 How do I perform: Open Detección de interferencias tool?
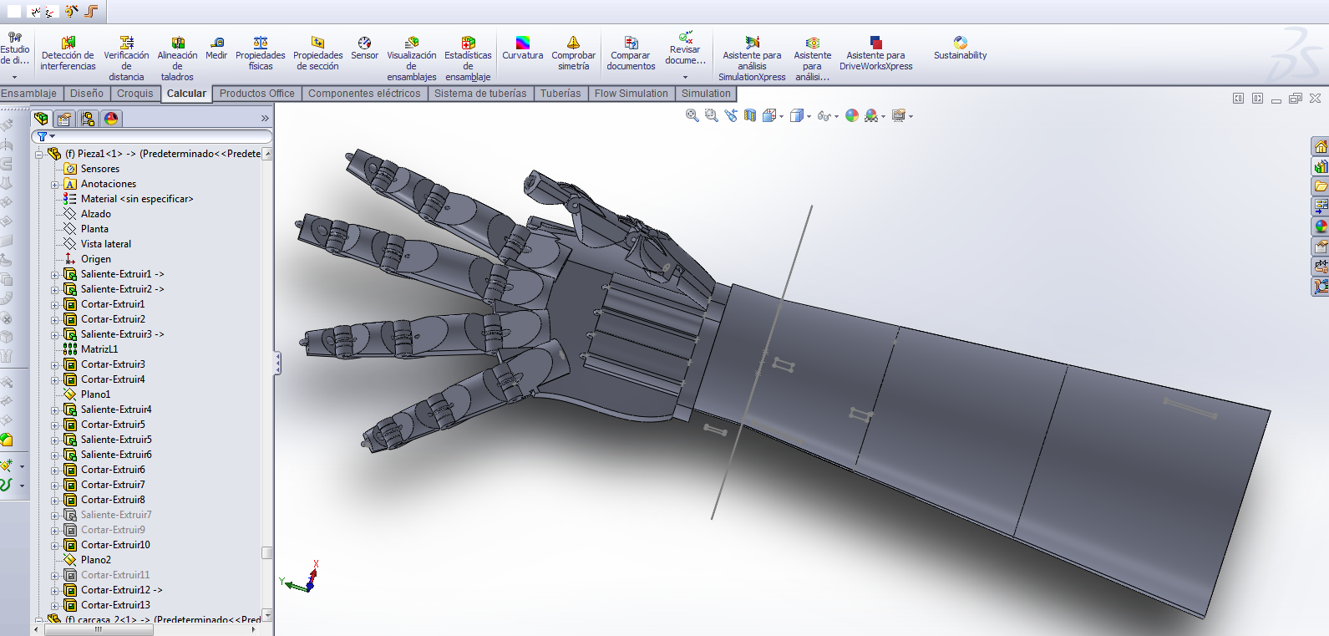pyautogui.click(x=68, y=53)
